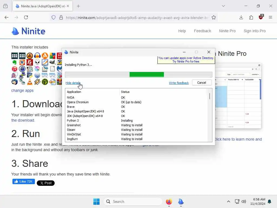Select the Steam row in list
This screenshot has height=208, width=277.
tap(136, 130)
